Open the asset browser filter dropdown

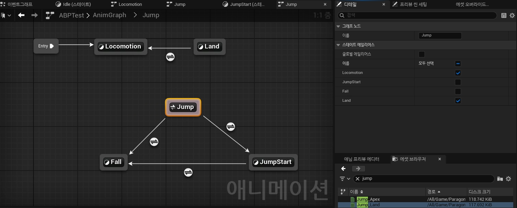coord(345,179)
